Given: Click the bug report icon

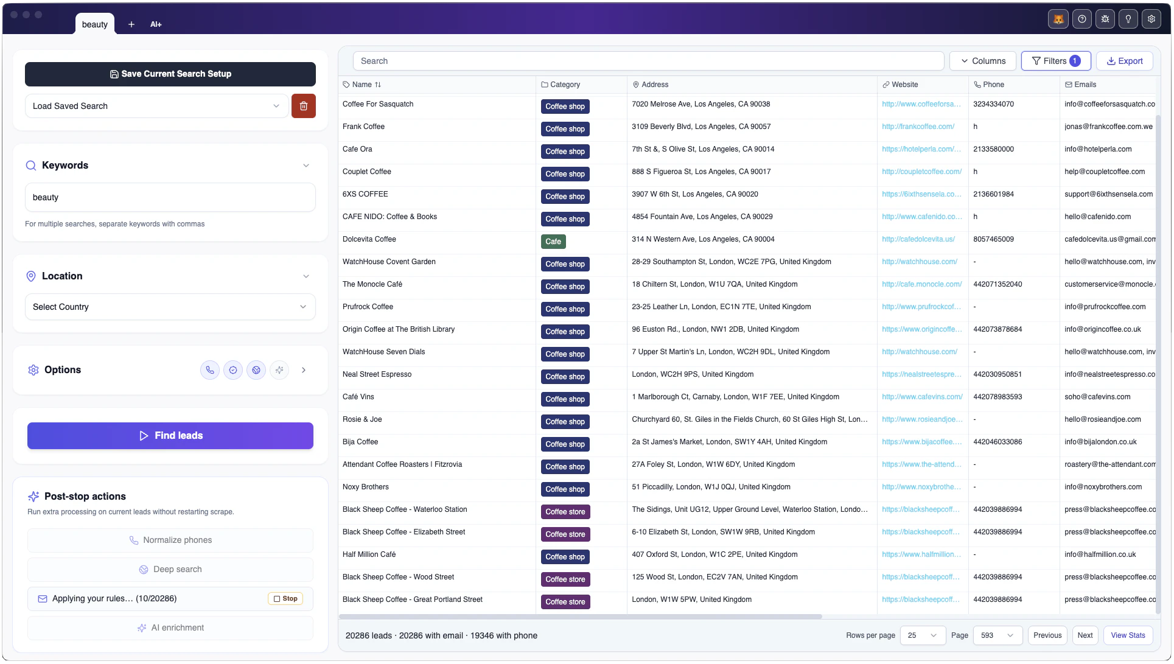Looking at the screenshot, I should coord(1105,19).
